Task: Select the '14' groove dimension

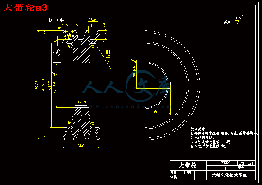Action: coord(93,25)
